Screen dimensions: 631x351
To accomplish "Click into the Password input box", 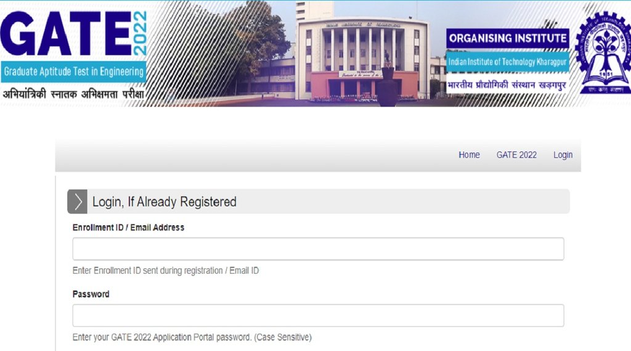I will [318, 315].
